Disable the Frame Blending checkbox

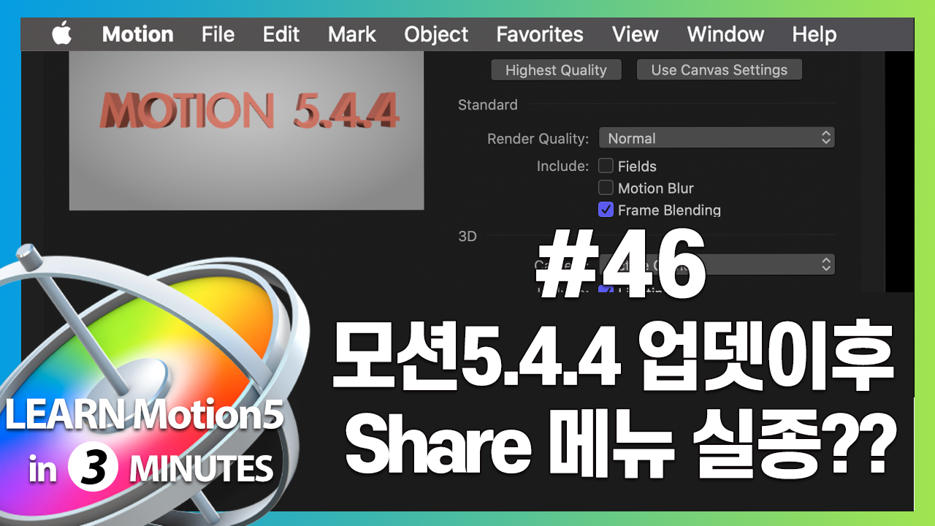[x=606, y=210]
